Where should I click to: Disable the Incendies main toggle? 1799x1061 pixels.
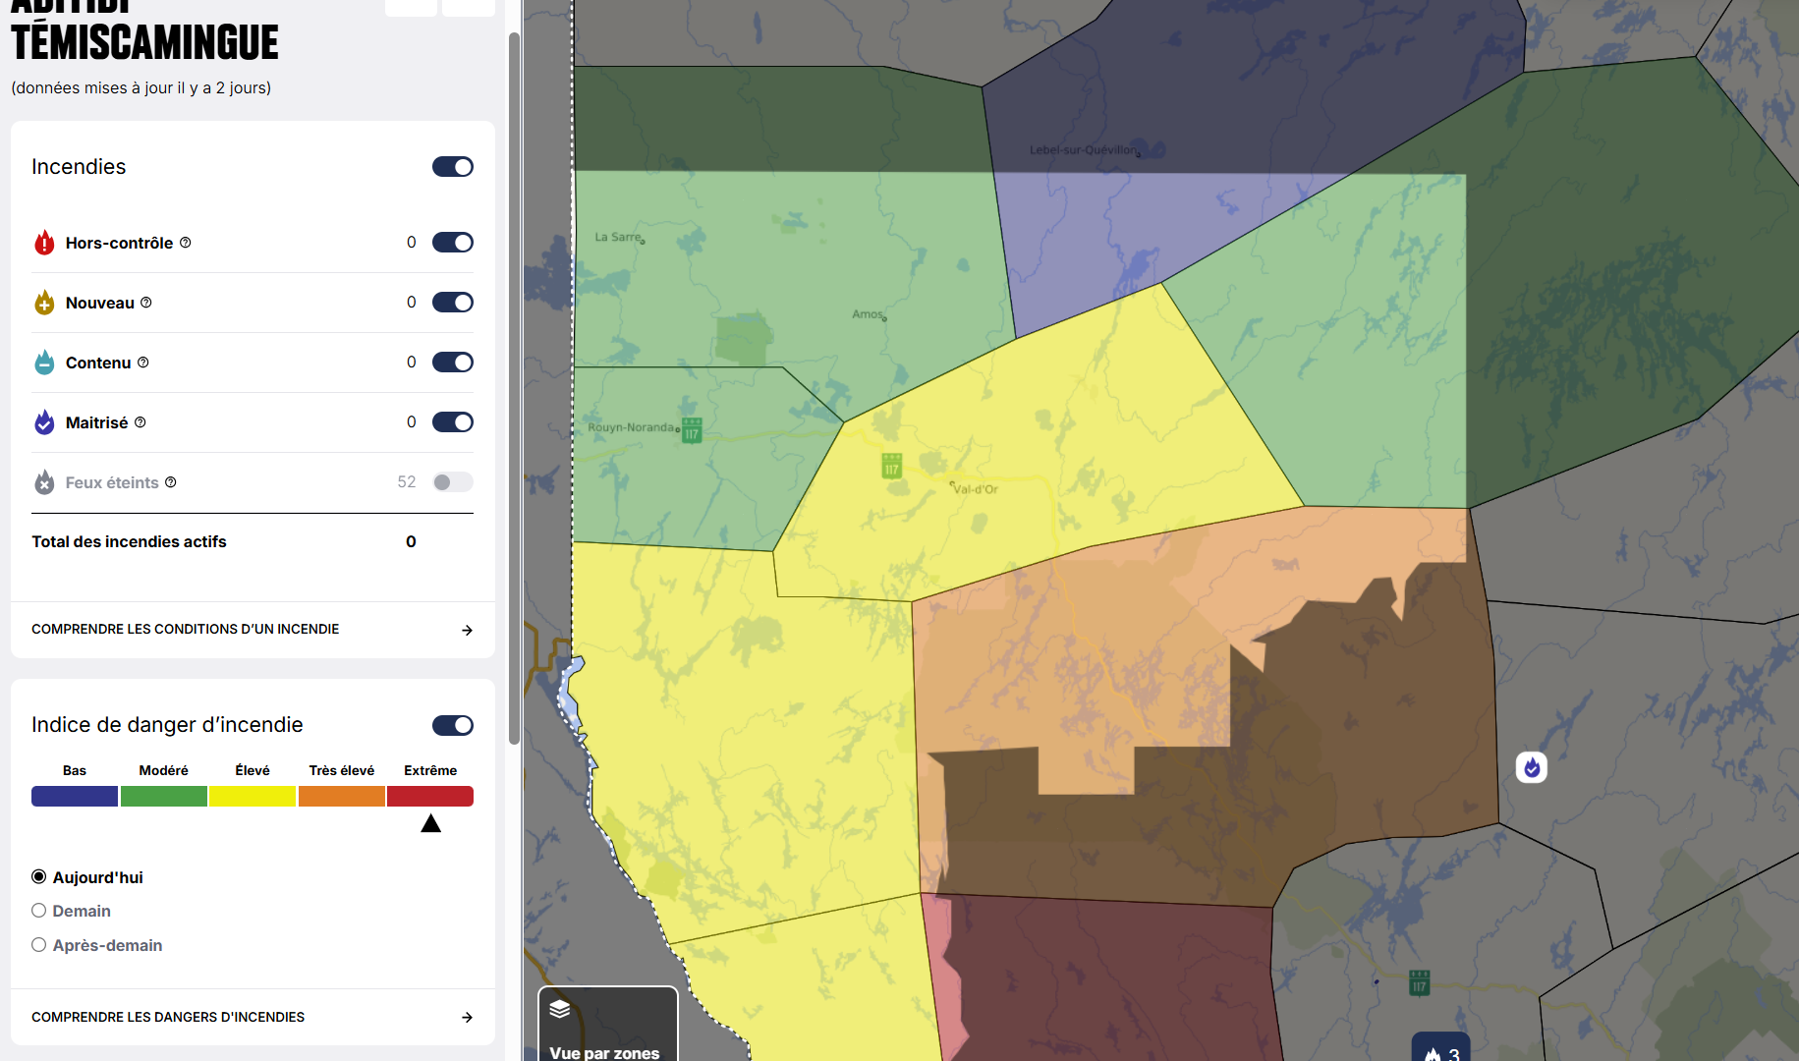[x=453, y=167]
